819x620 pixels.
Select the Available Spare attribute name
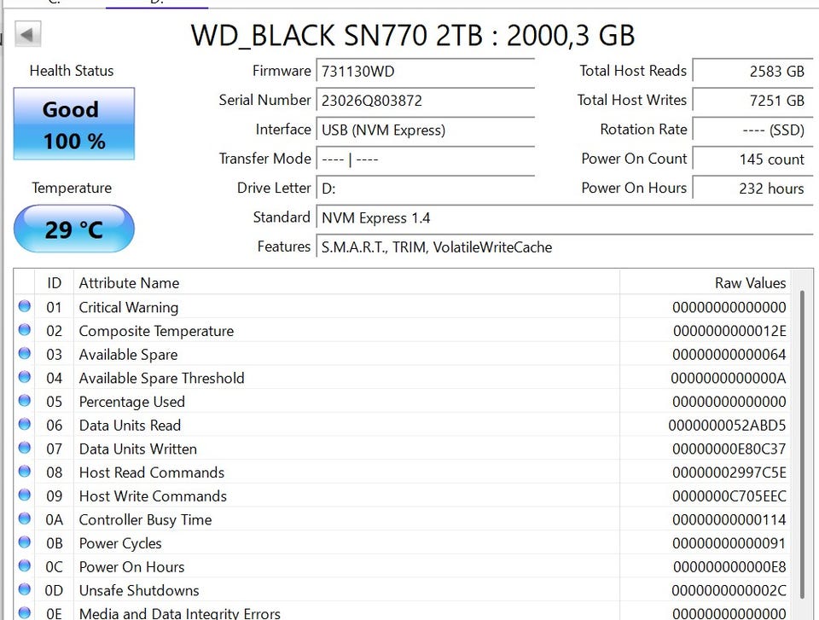(x=128, y=355)
